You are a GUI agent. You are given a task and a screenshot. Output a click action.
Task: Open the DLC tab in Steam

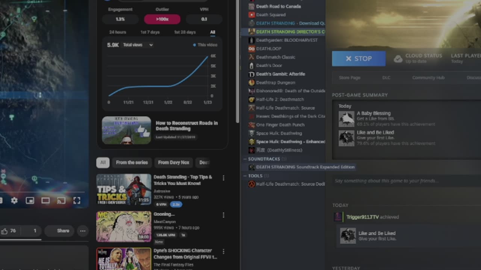[386, 78]
